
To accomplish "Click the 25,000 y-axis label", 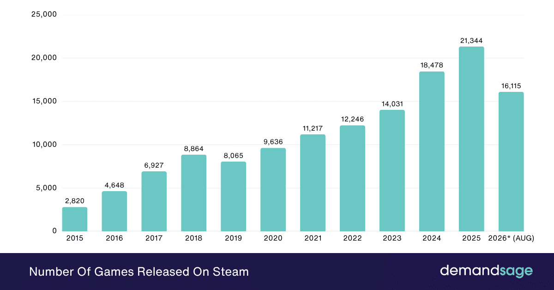I will [44, 15].
